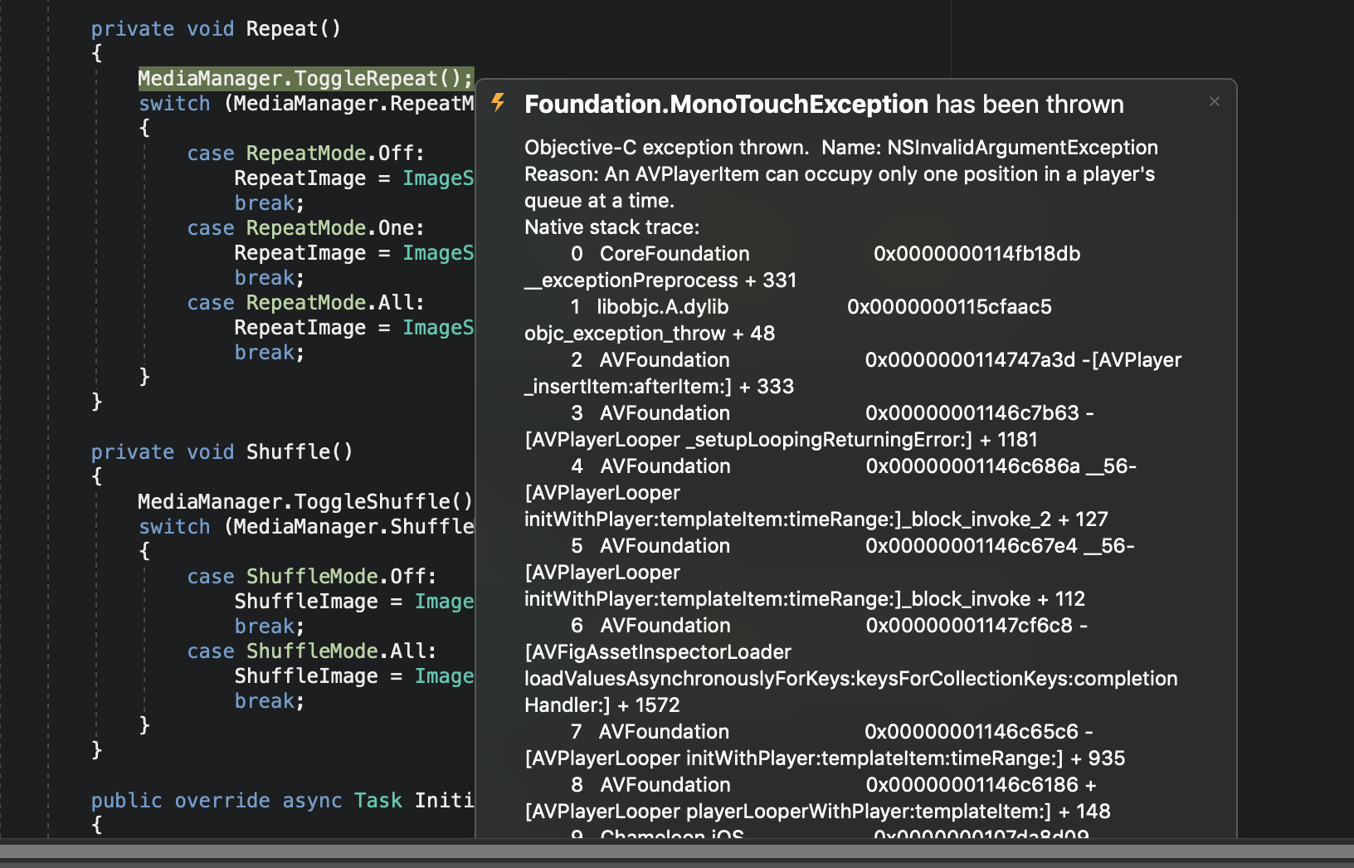The width and height of the screenshot is (1354, 868).
Task: Select 'case RepeatMode.All:' line
Action: 305,302
